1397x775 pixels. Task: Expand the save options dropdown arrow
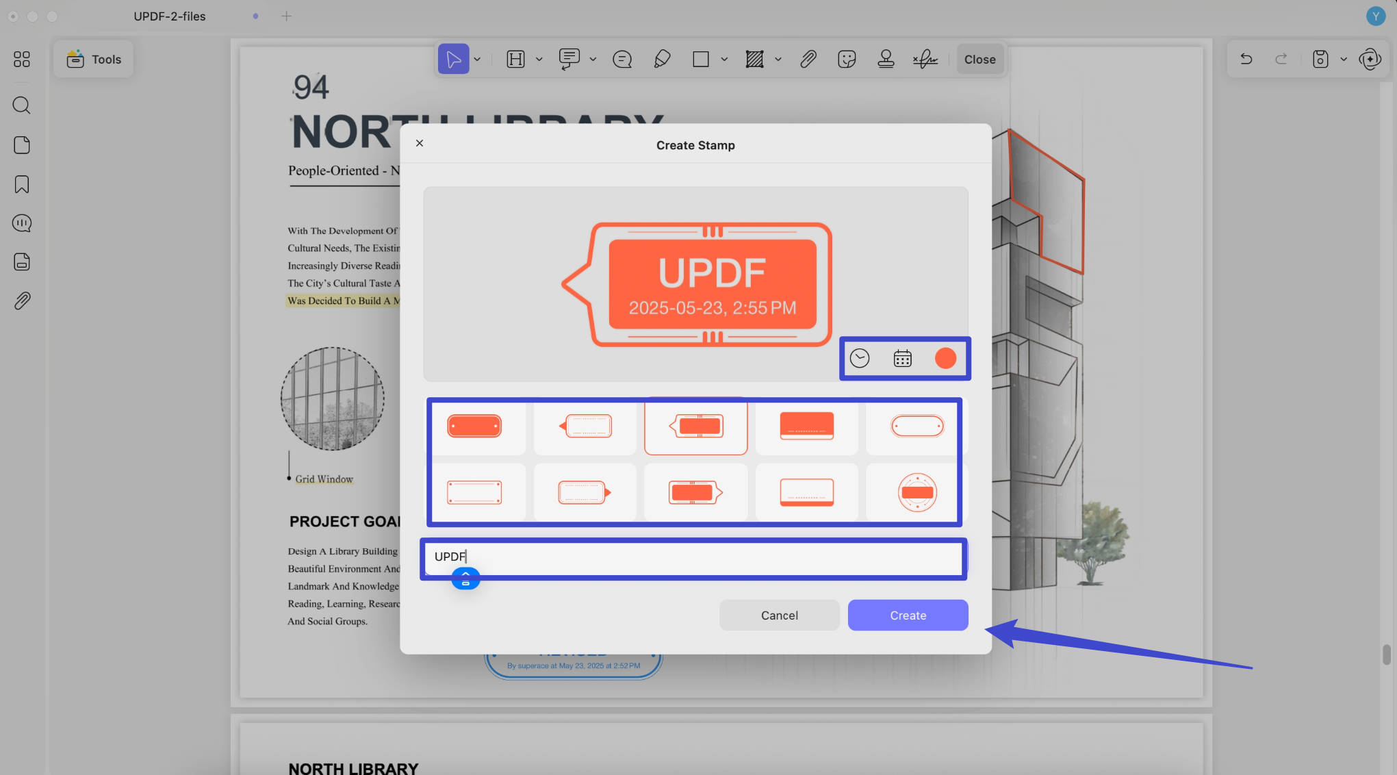tap(1344, 59)
